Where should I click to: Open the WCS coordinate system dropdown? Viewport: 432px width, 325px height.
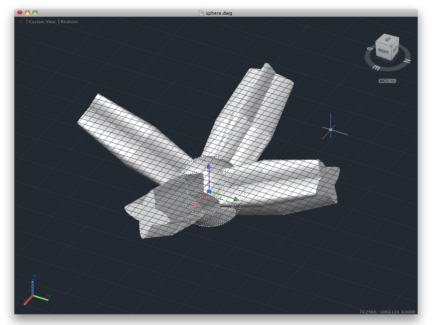[x=387, y=81]
